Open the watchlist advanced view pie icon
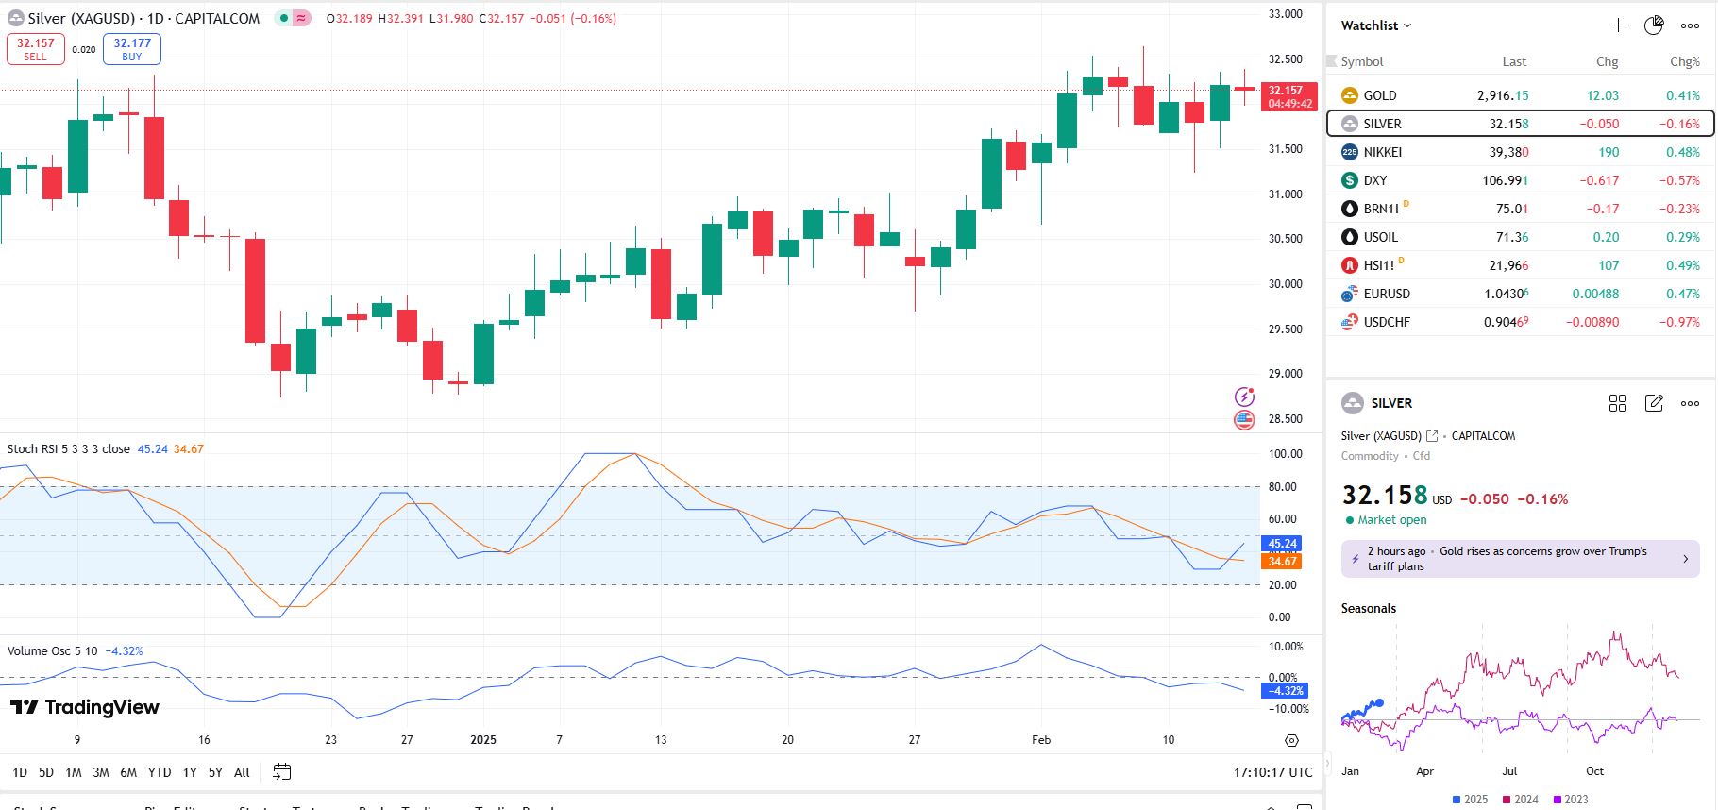Screen dimensions: 1718x810 click(1654, 25)
